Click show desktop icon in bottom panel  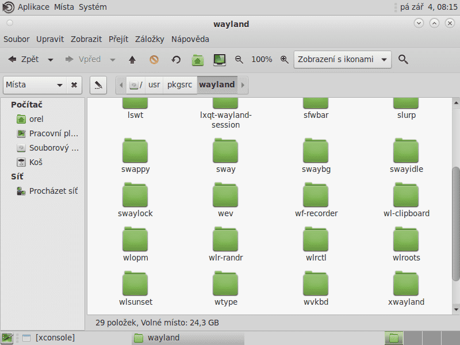pos(7,338)
